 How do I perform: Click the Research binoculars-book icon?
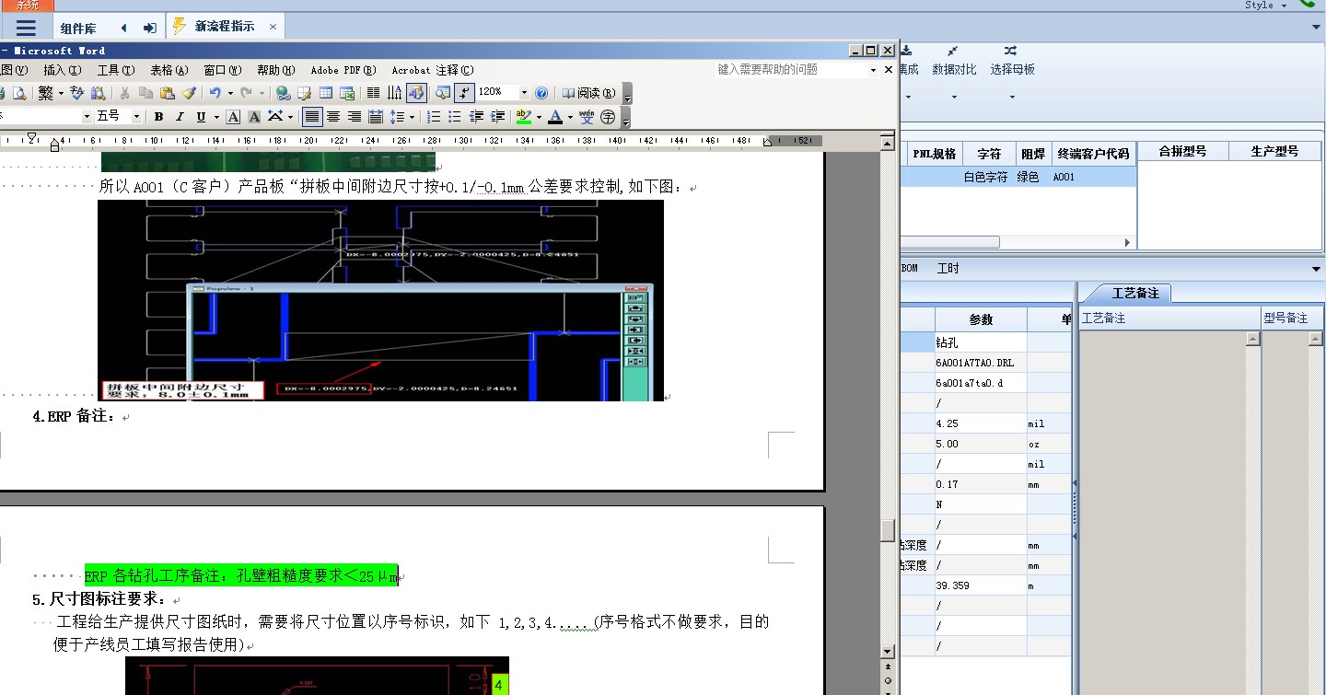coord(98,93)
